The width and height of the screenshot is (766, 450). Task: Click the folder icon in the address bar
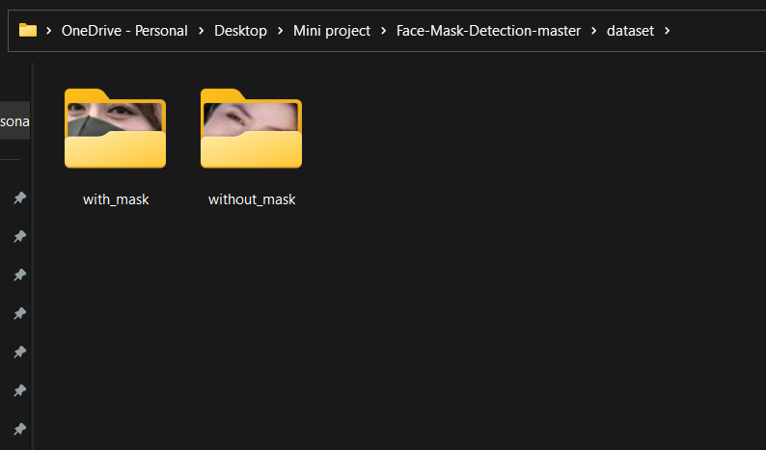[28, 31]
